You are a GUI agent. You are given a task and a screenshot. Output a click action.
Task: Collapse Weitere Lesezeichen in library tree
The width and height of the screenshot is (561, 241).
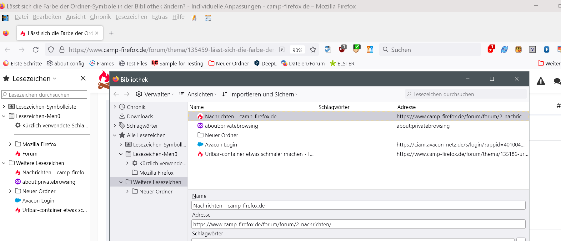pos(121,182)
